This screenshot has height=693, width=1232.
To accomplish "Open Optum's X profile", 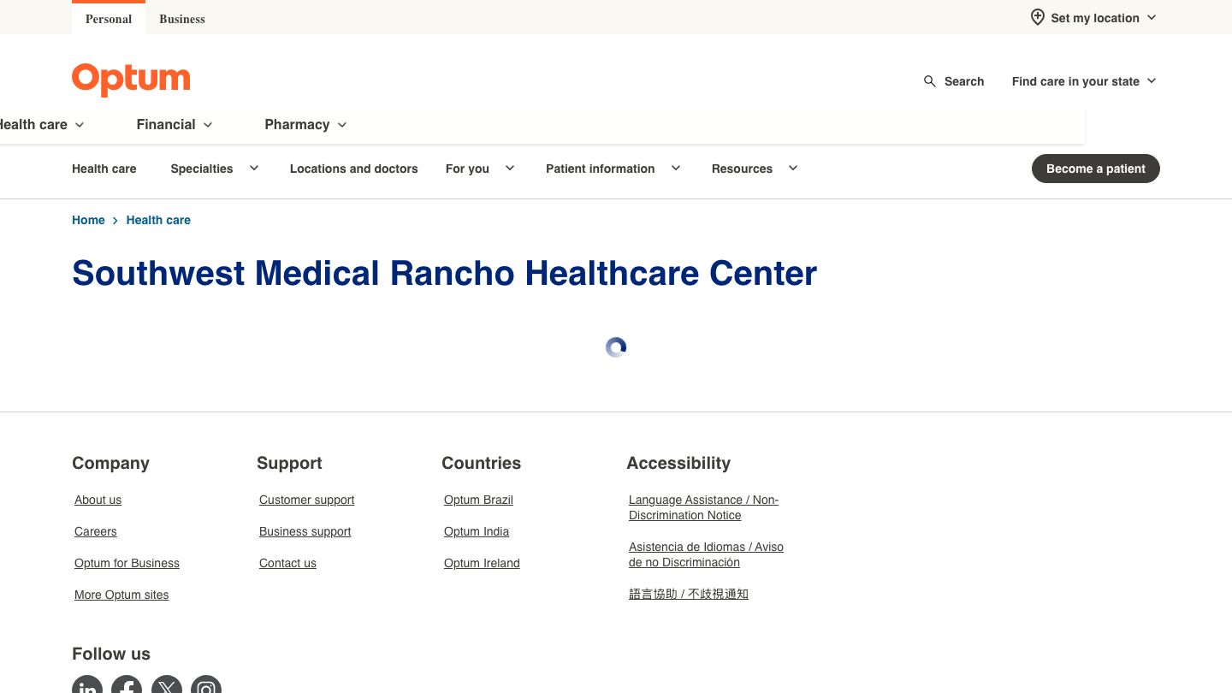I will coord(166,687).
